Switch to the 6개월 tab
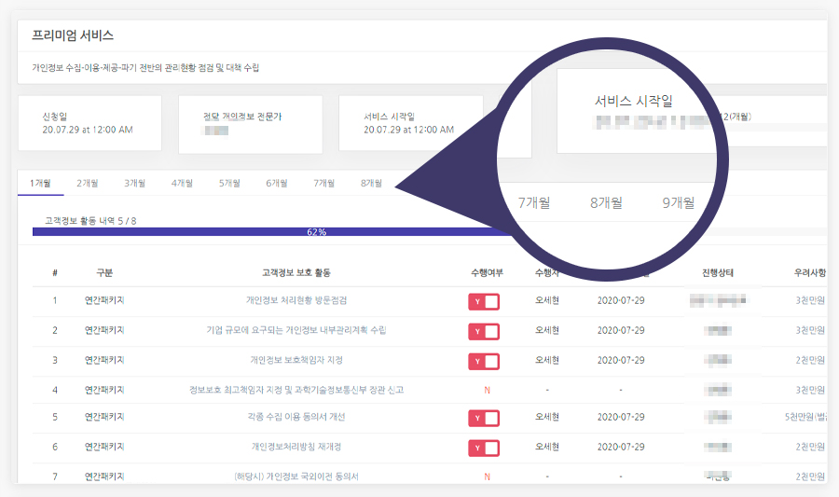Screen dimensions: 839x497 click(277, 184)
